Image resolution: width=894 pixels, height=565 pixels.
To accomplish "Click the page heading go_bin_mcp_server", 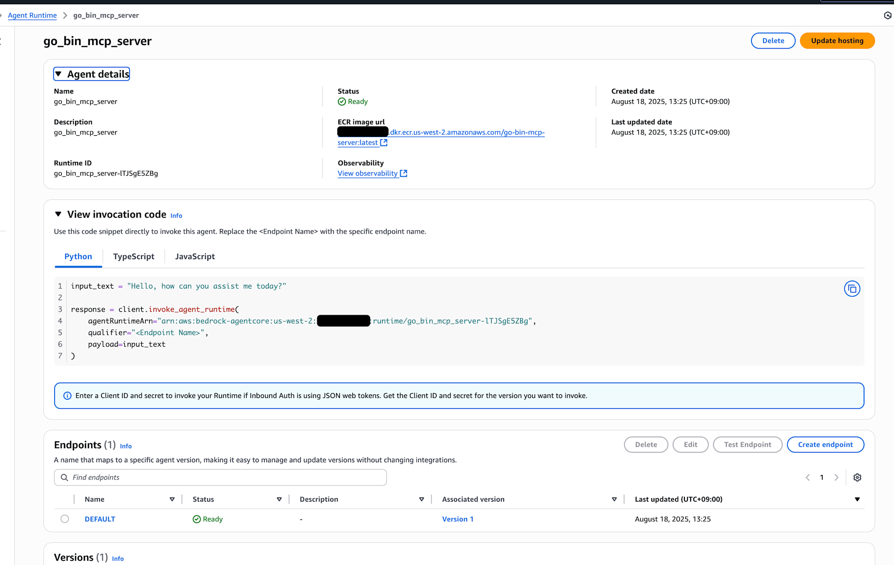I will (97, 41).
